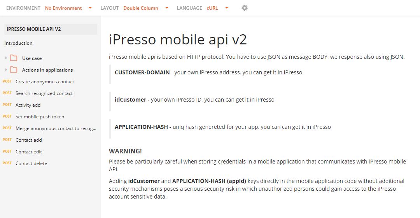This screenshot has height=218, width=420.
Task: Expand the Use case folder arrow
Action: pos(6,58)
